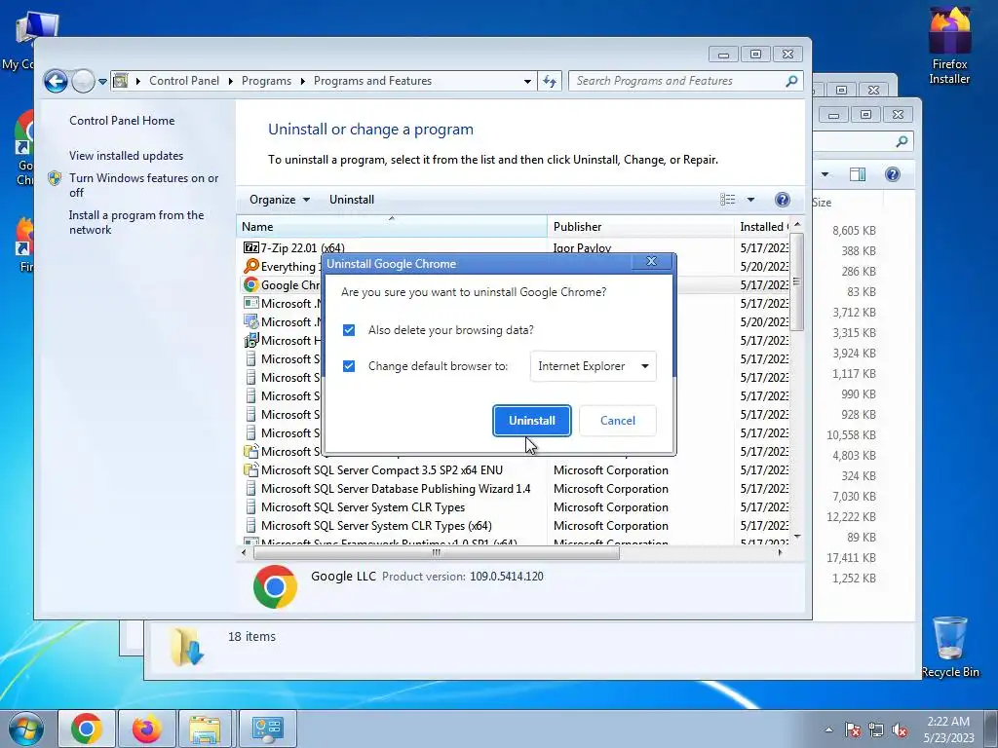Change view with the view icon

coord(727,200)
